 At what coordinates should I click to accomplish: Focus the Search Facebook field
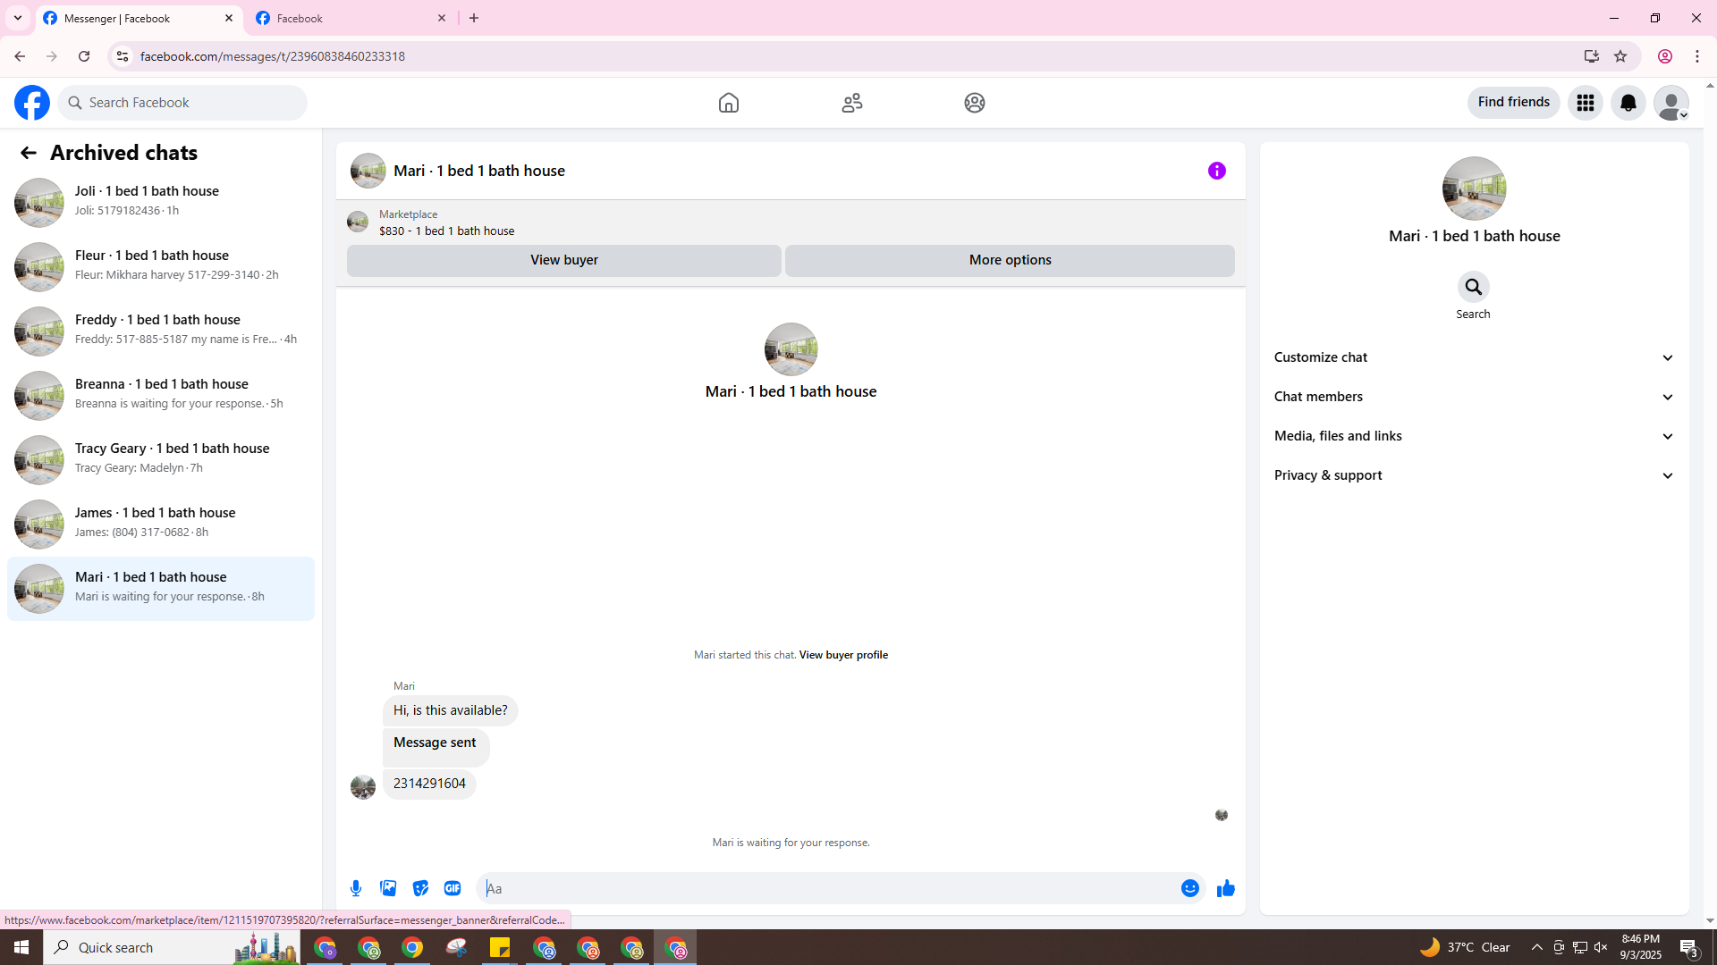coord(183,103)
